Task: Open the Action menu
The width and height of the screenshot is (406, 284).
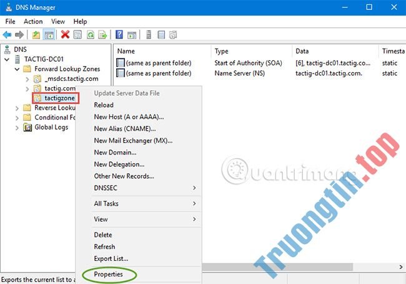Action: 33,21
